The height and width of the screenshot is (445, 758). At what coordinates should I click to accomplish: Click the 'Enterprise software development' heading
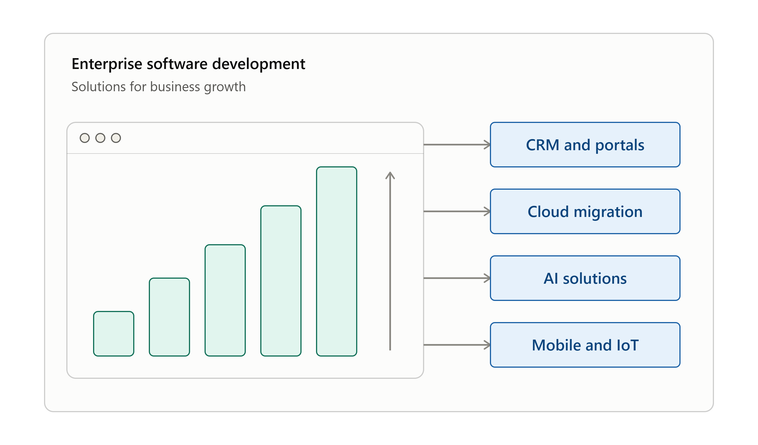click(188, 64)
